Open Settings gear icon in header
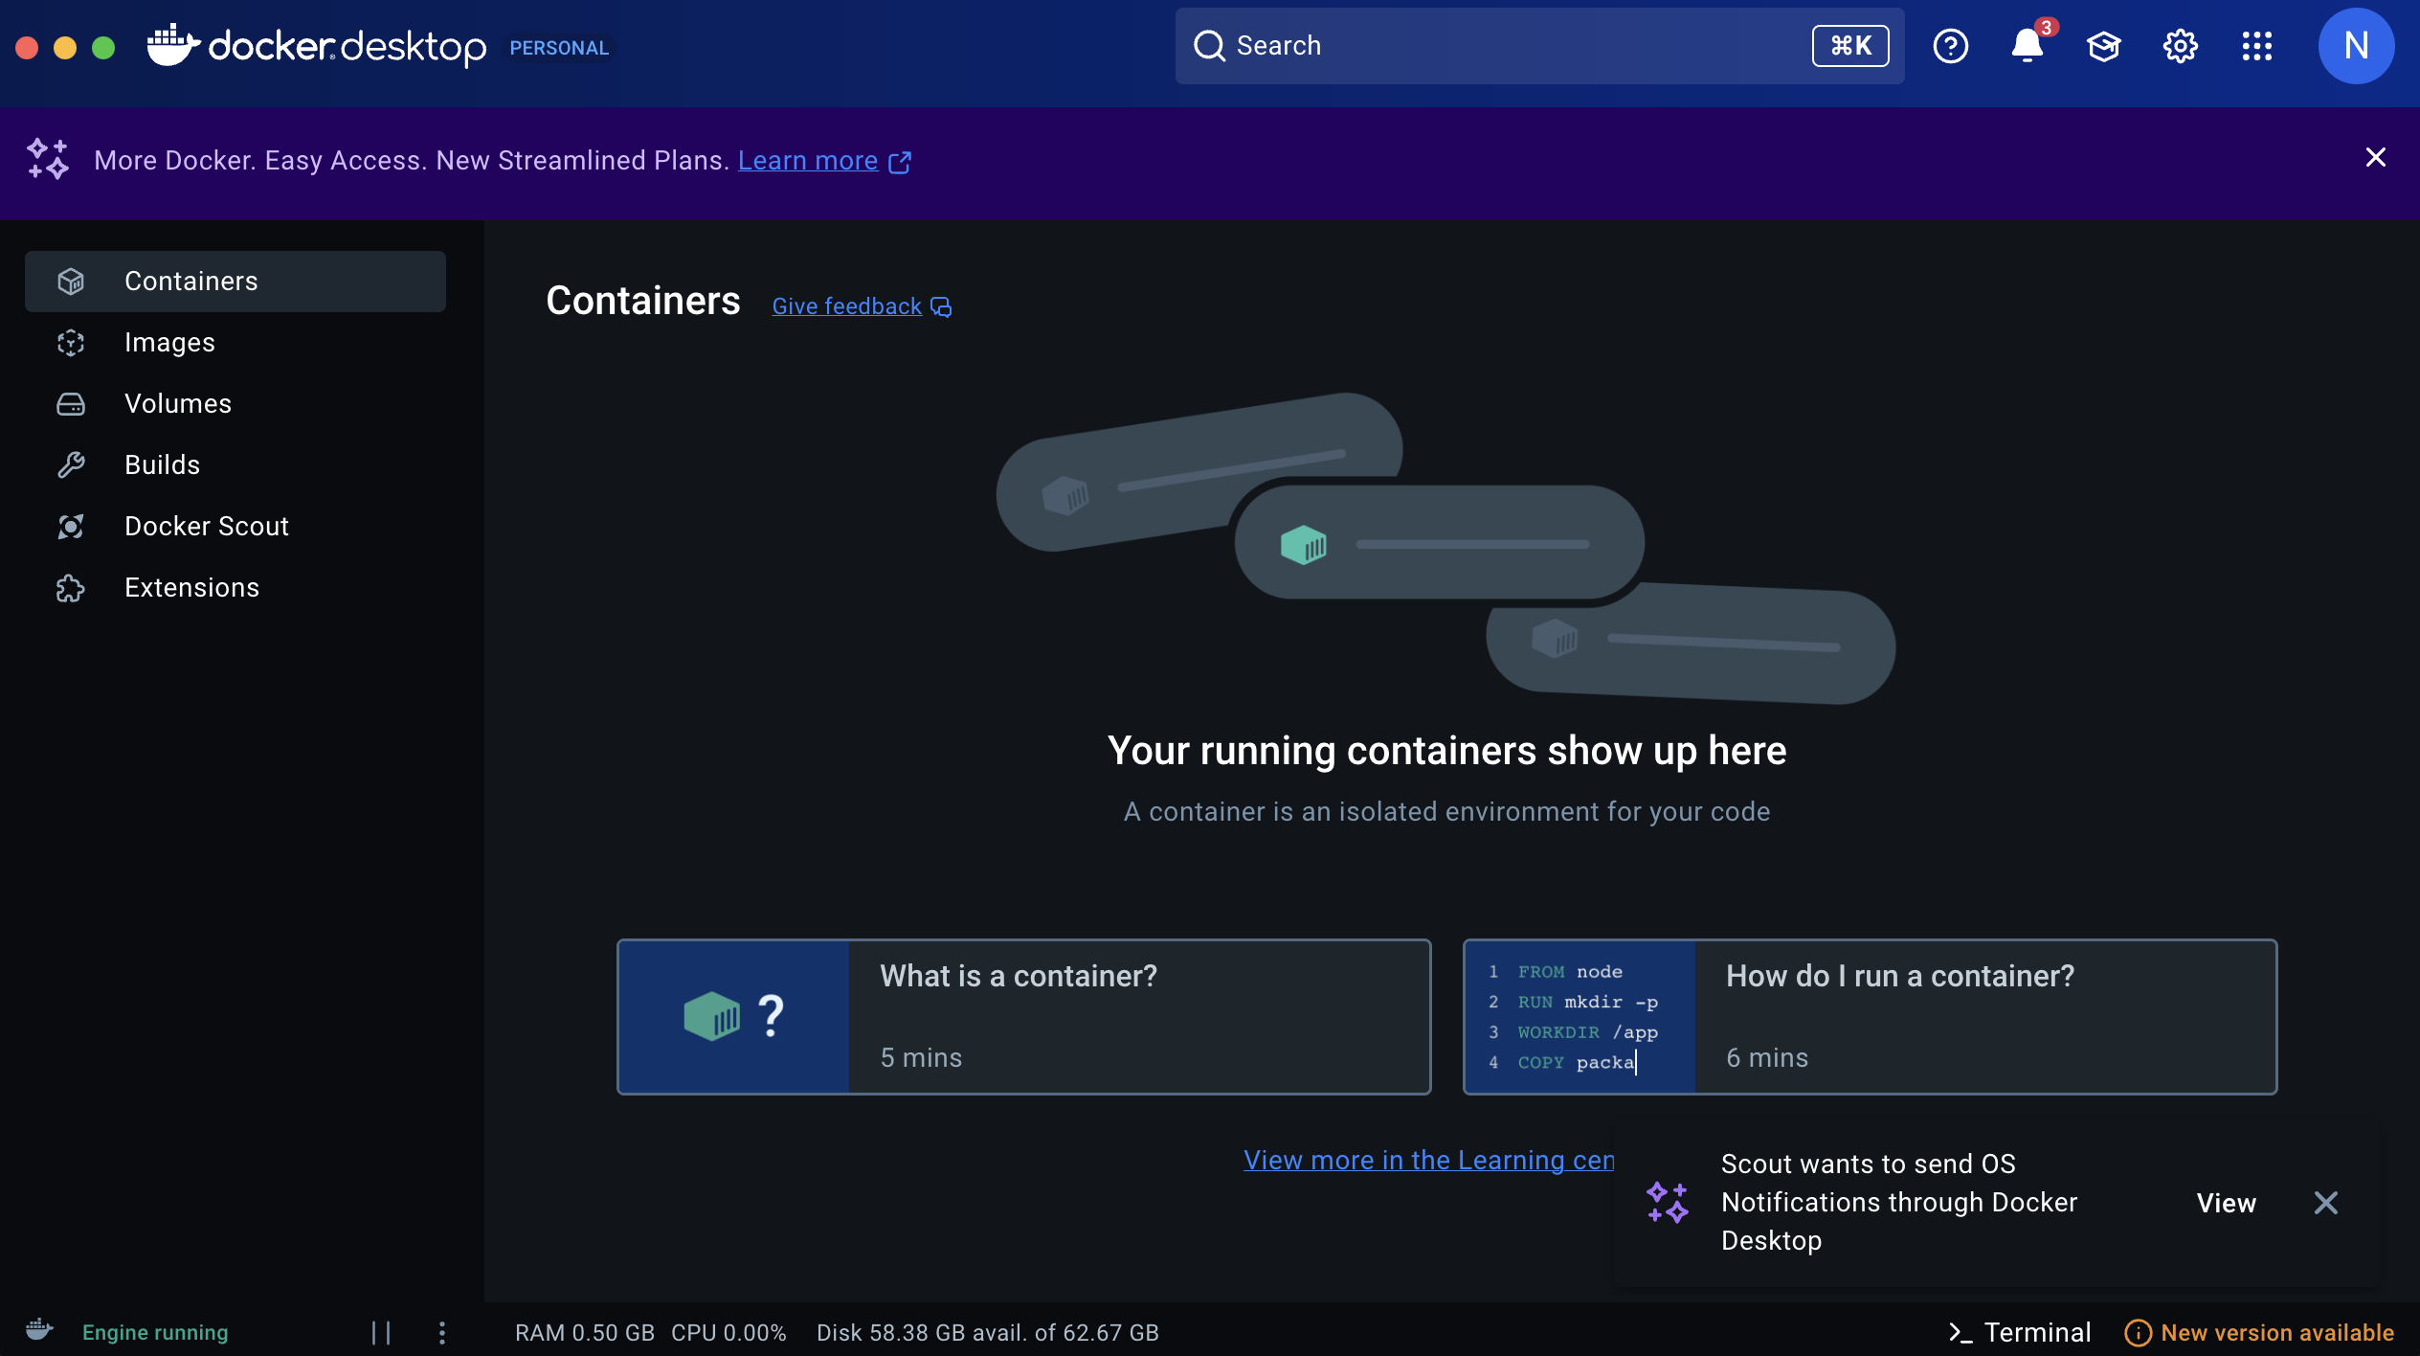The width and height of the screenshot is (2420, 1356). (x=2180, y=46)
